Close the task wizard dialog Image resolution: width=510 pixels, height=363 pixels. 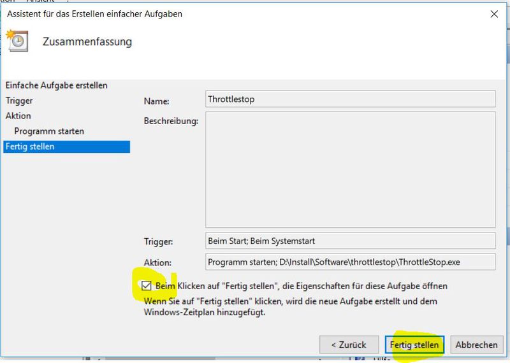(x=494, y=14)
